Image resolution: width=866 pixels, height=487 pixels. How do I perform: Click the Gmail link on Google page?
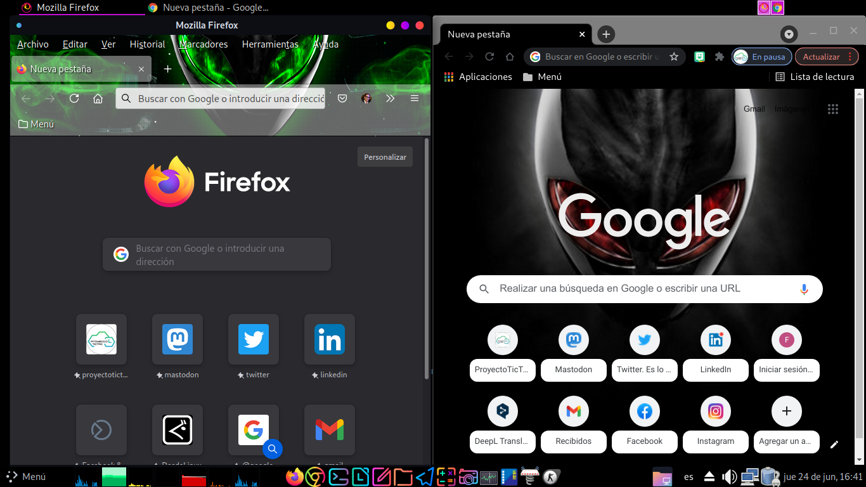[754, 109]
